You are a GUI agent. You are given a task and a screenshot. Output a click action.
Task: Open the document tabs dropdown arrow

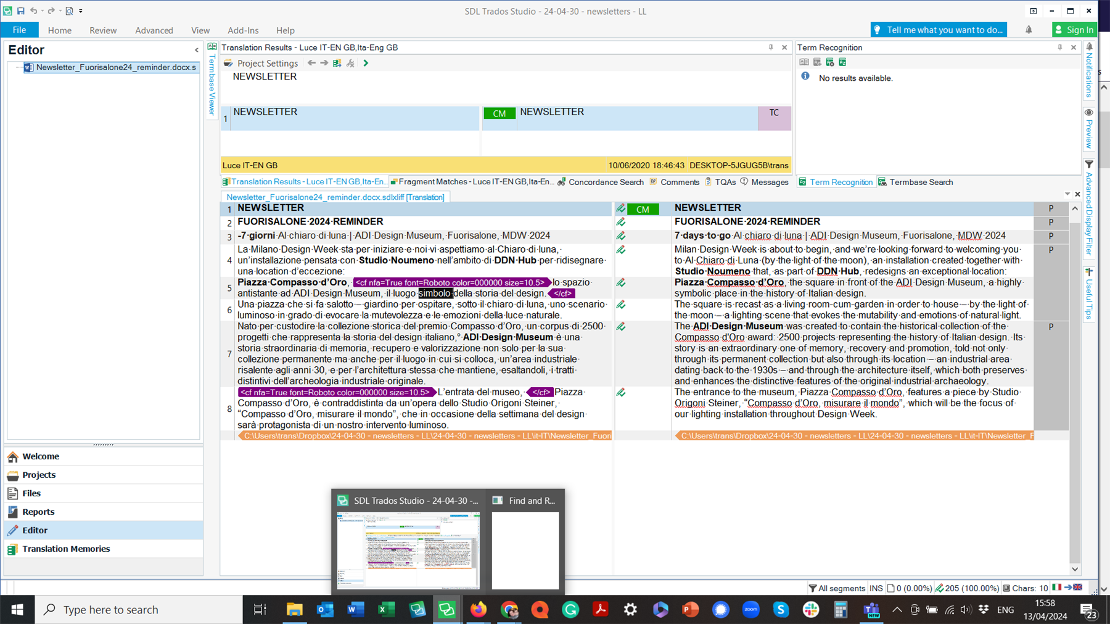coord(1067,194)
